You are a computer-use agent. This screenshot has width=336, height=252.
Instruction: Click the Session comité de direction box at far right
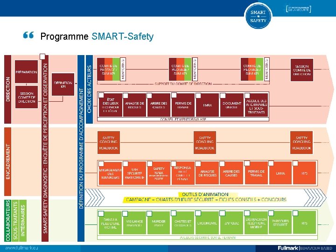pos(302,70)
